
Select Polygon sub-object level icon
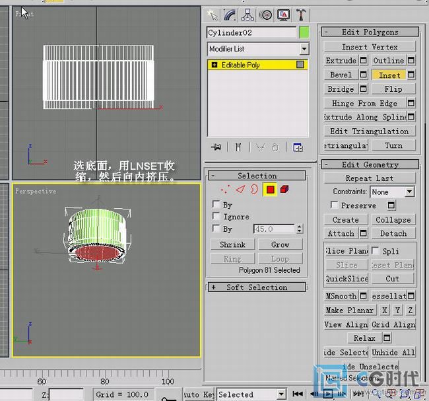pos(270,190)
